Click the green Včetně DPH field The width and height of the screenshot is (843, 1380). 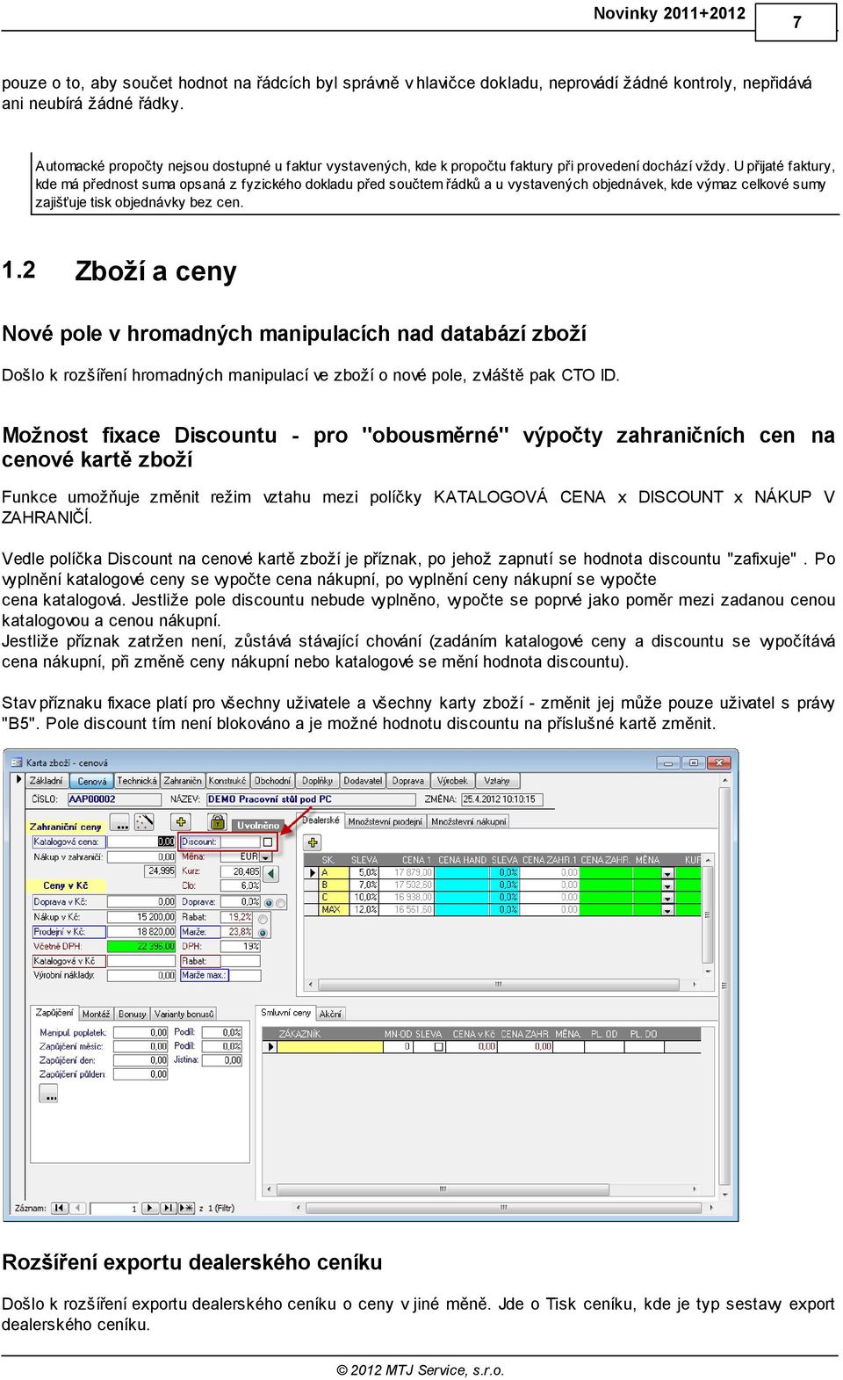point(140,947)
